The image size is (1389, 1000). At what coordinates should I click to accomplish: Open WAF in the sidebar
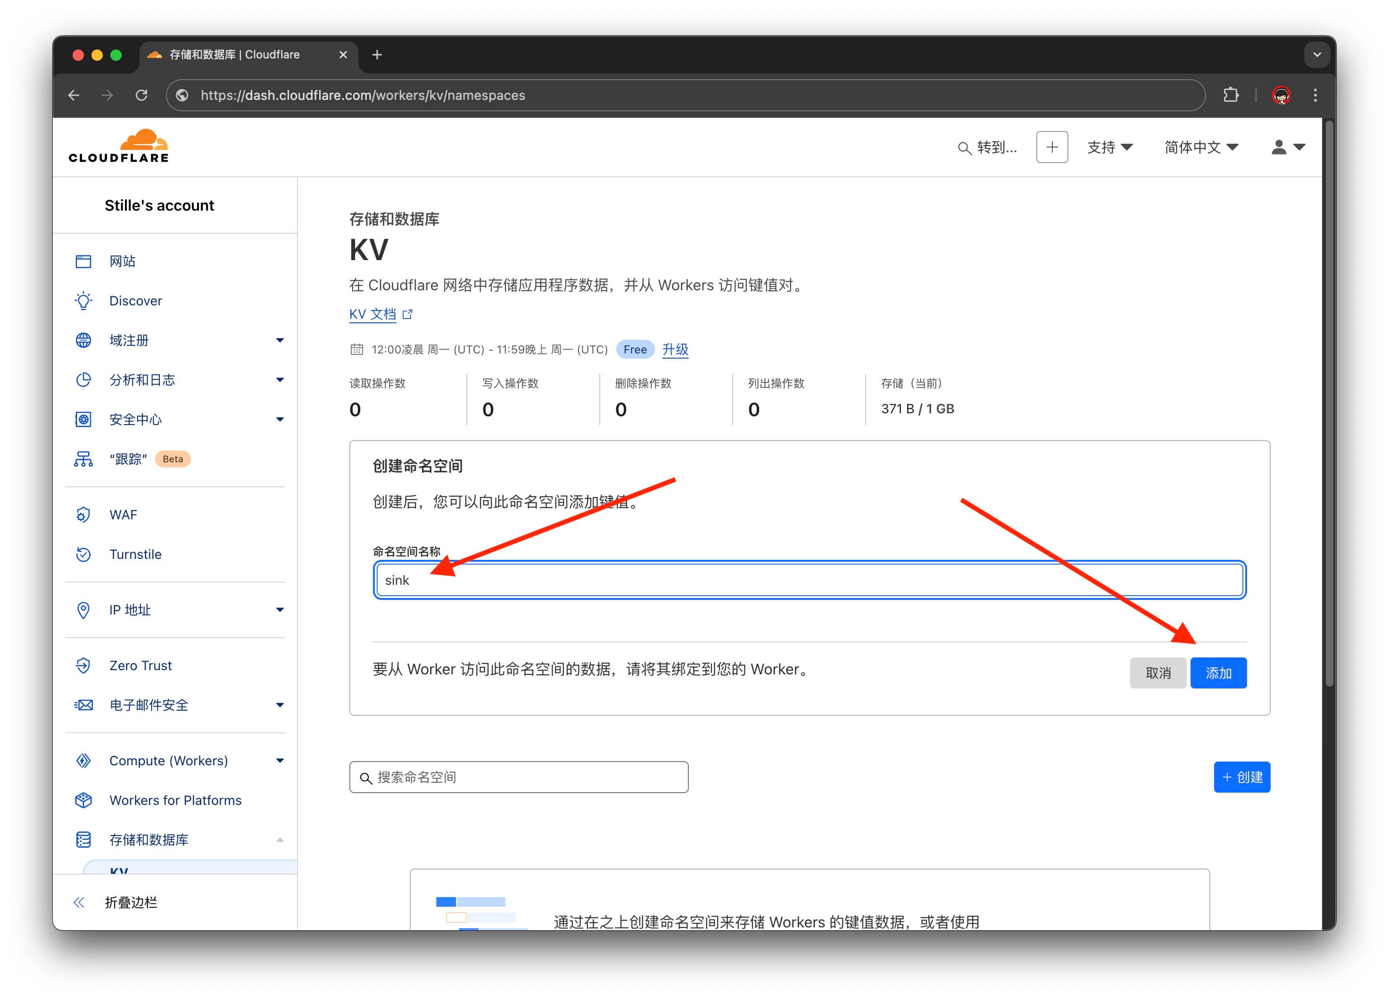[x=123, y=515]
